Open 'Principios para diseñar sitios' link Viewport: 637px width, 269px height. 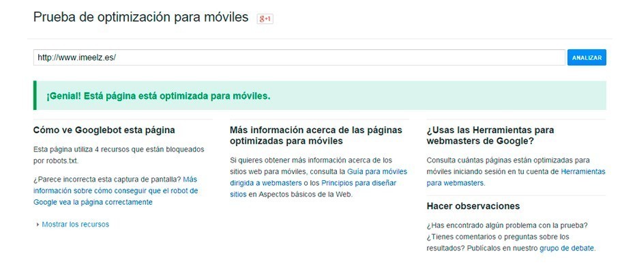click(x=313, y=188)
